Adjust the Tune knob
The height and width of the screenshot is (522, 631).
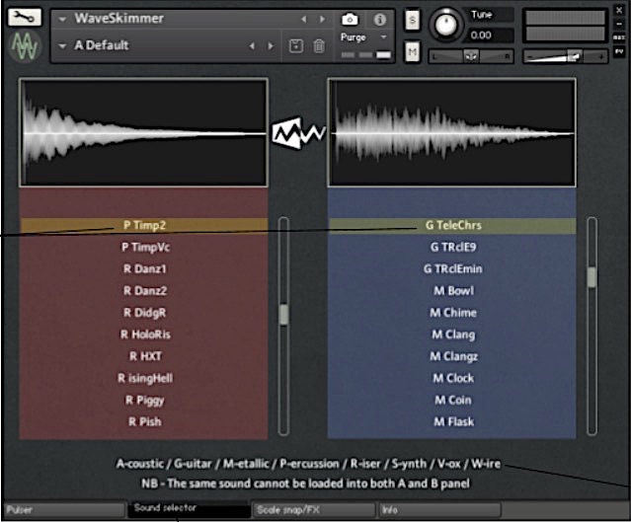point(446,24)
